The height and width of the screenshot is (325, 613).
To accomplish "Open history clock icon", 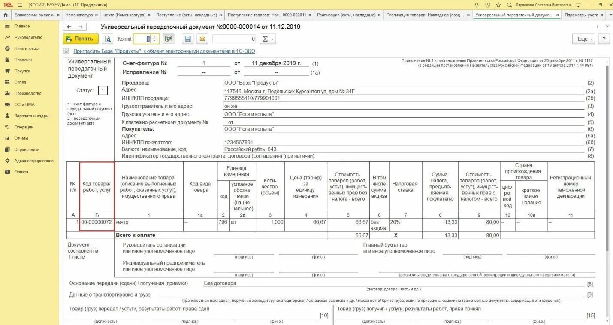I will [x=488, y=5].
